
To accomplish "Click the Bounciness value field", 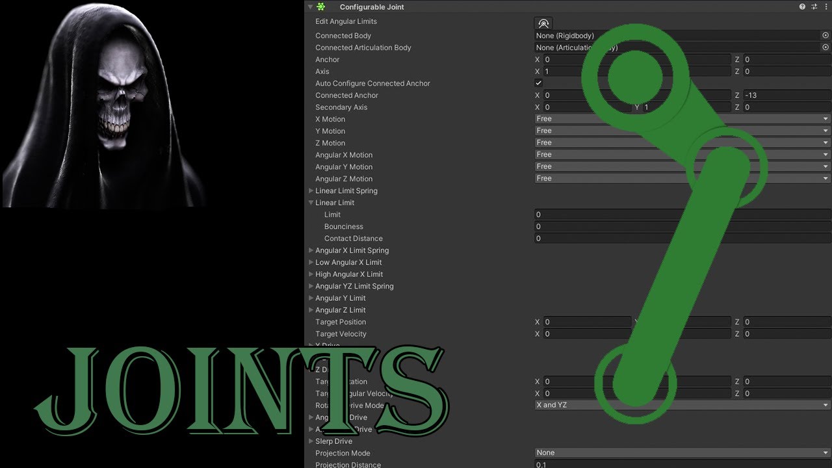I will coord(682,226).
